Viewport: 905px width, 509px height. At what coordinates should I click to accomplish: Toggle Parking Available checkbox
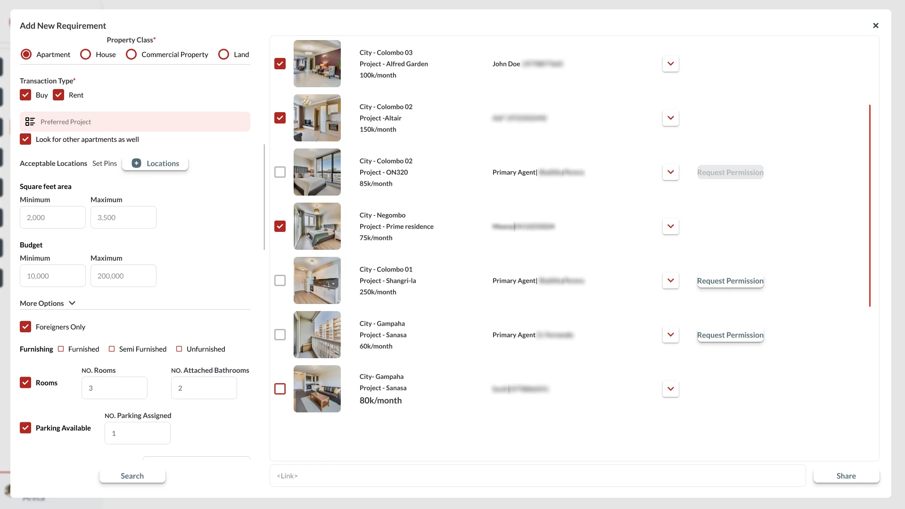[x=25, y=427]
